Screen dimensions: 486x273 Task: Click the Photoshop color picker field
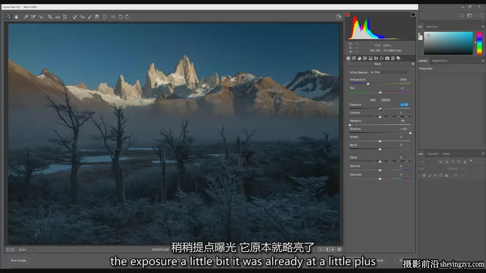(448, 43)
